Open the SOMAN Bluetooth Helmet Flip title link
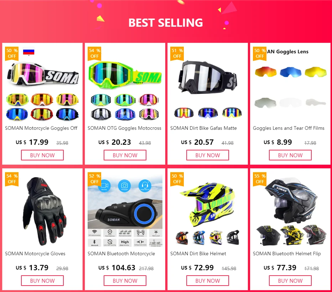332x292 pixels. (x=287, y=253)
